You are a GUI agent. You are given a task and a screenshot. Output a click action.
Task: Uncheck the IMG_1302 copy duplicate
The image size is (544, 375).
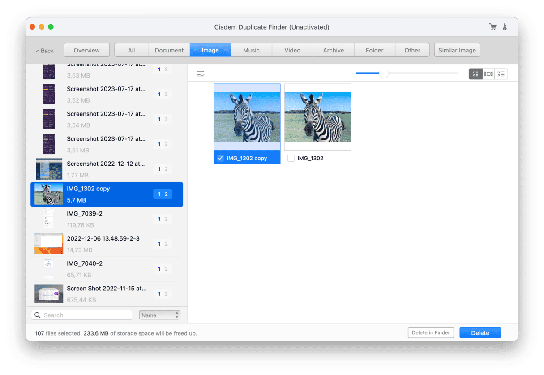click(x=220, y=158)
